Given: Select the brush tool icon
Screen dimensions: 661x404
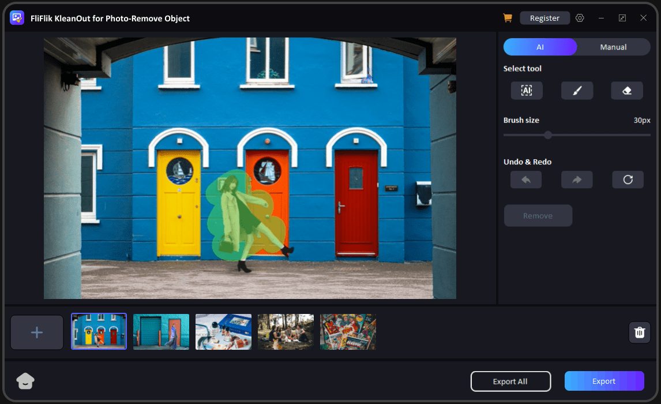Looking at the screenshot, I should tap(577, 90).
